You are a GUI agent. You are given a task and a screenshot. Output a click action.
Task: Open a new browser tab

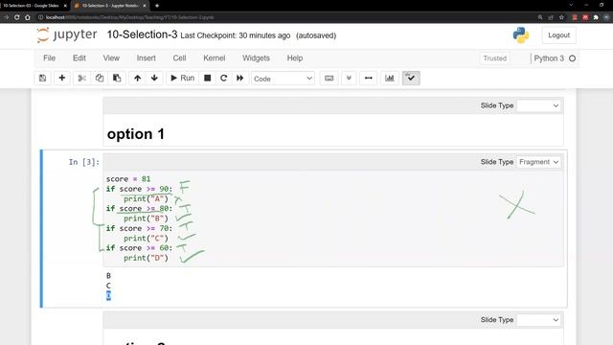pyautogui.click(x=157, y=6)
